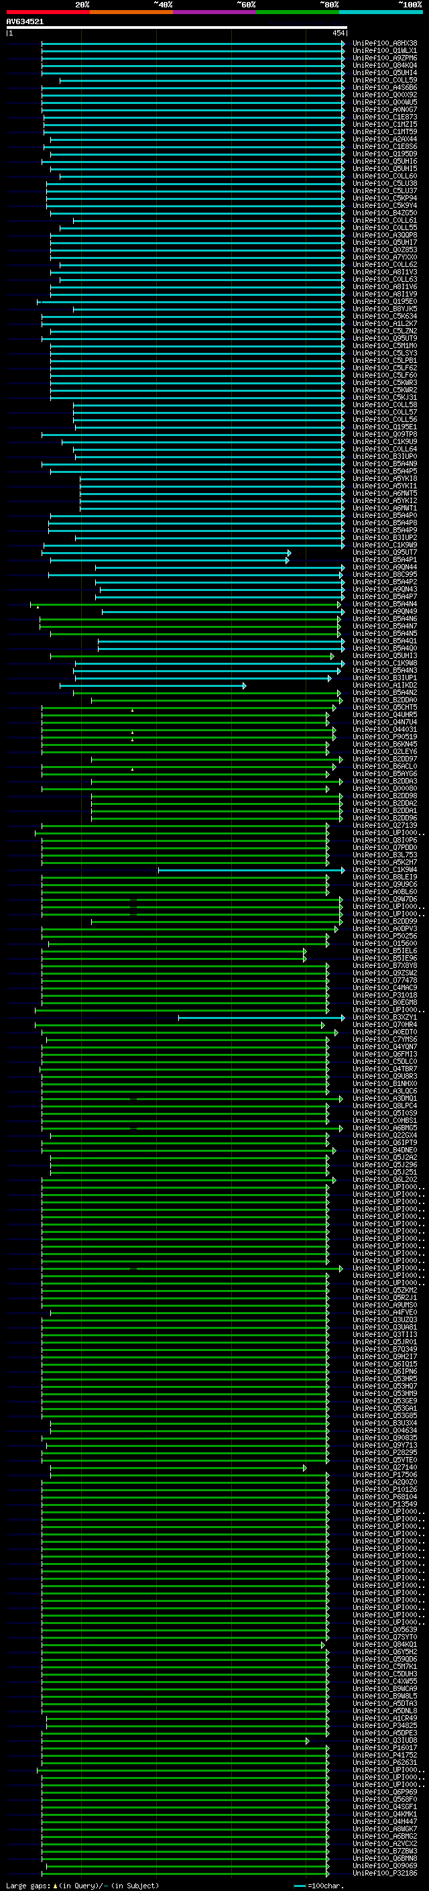Open hit UniRef100_C0LL59
This screenshot has height=1891, width=429.
[384, 80]
